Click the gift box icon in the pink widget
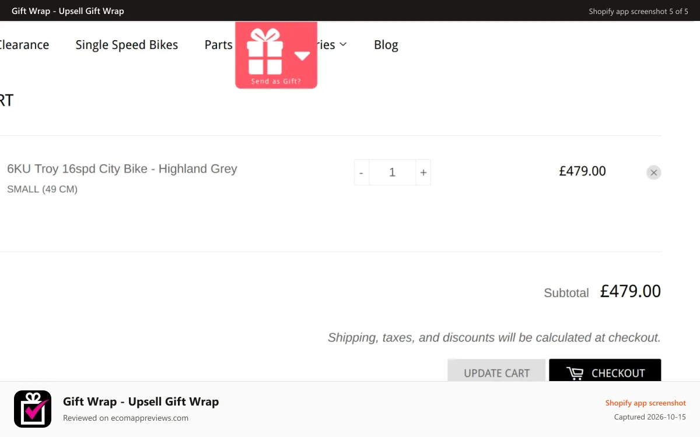Viewport: 700px width, 437px height. tap(265, 51)
